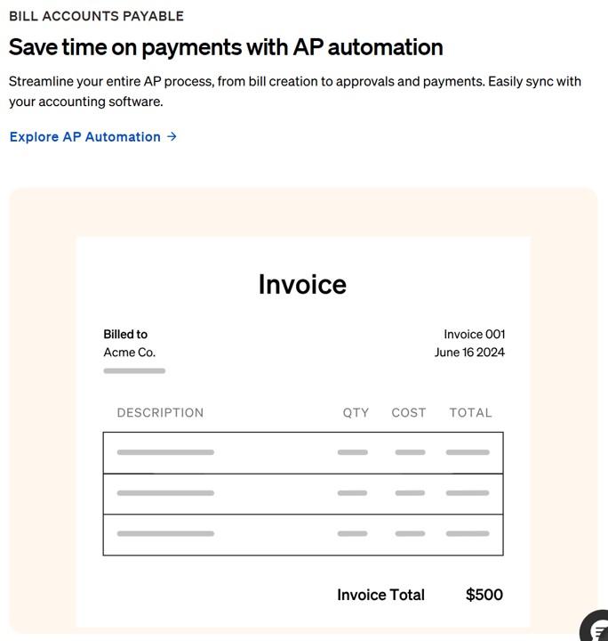Follow the Explore AP Automation link
Screen dimensions: 608x641
85,137
